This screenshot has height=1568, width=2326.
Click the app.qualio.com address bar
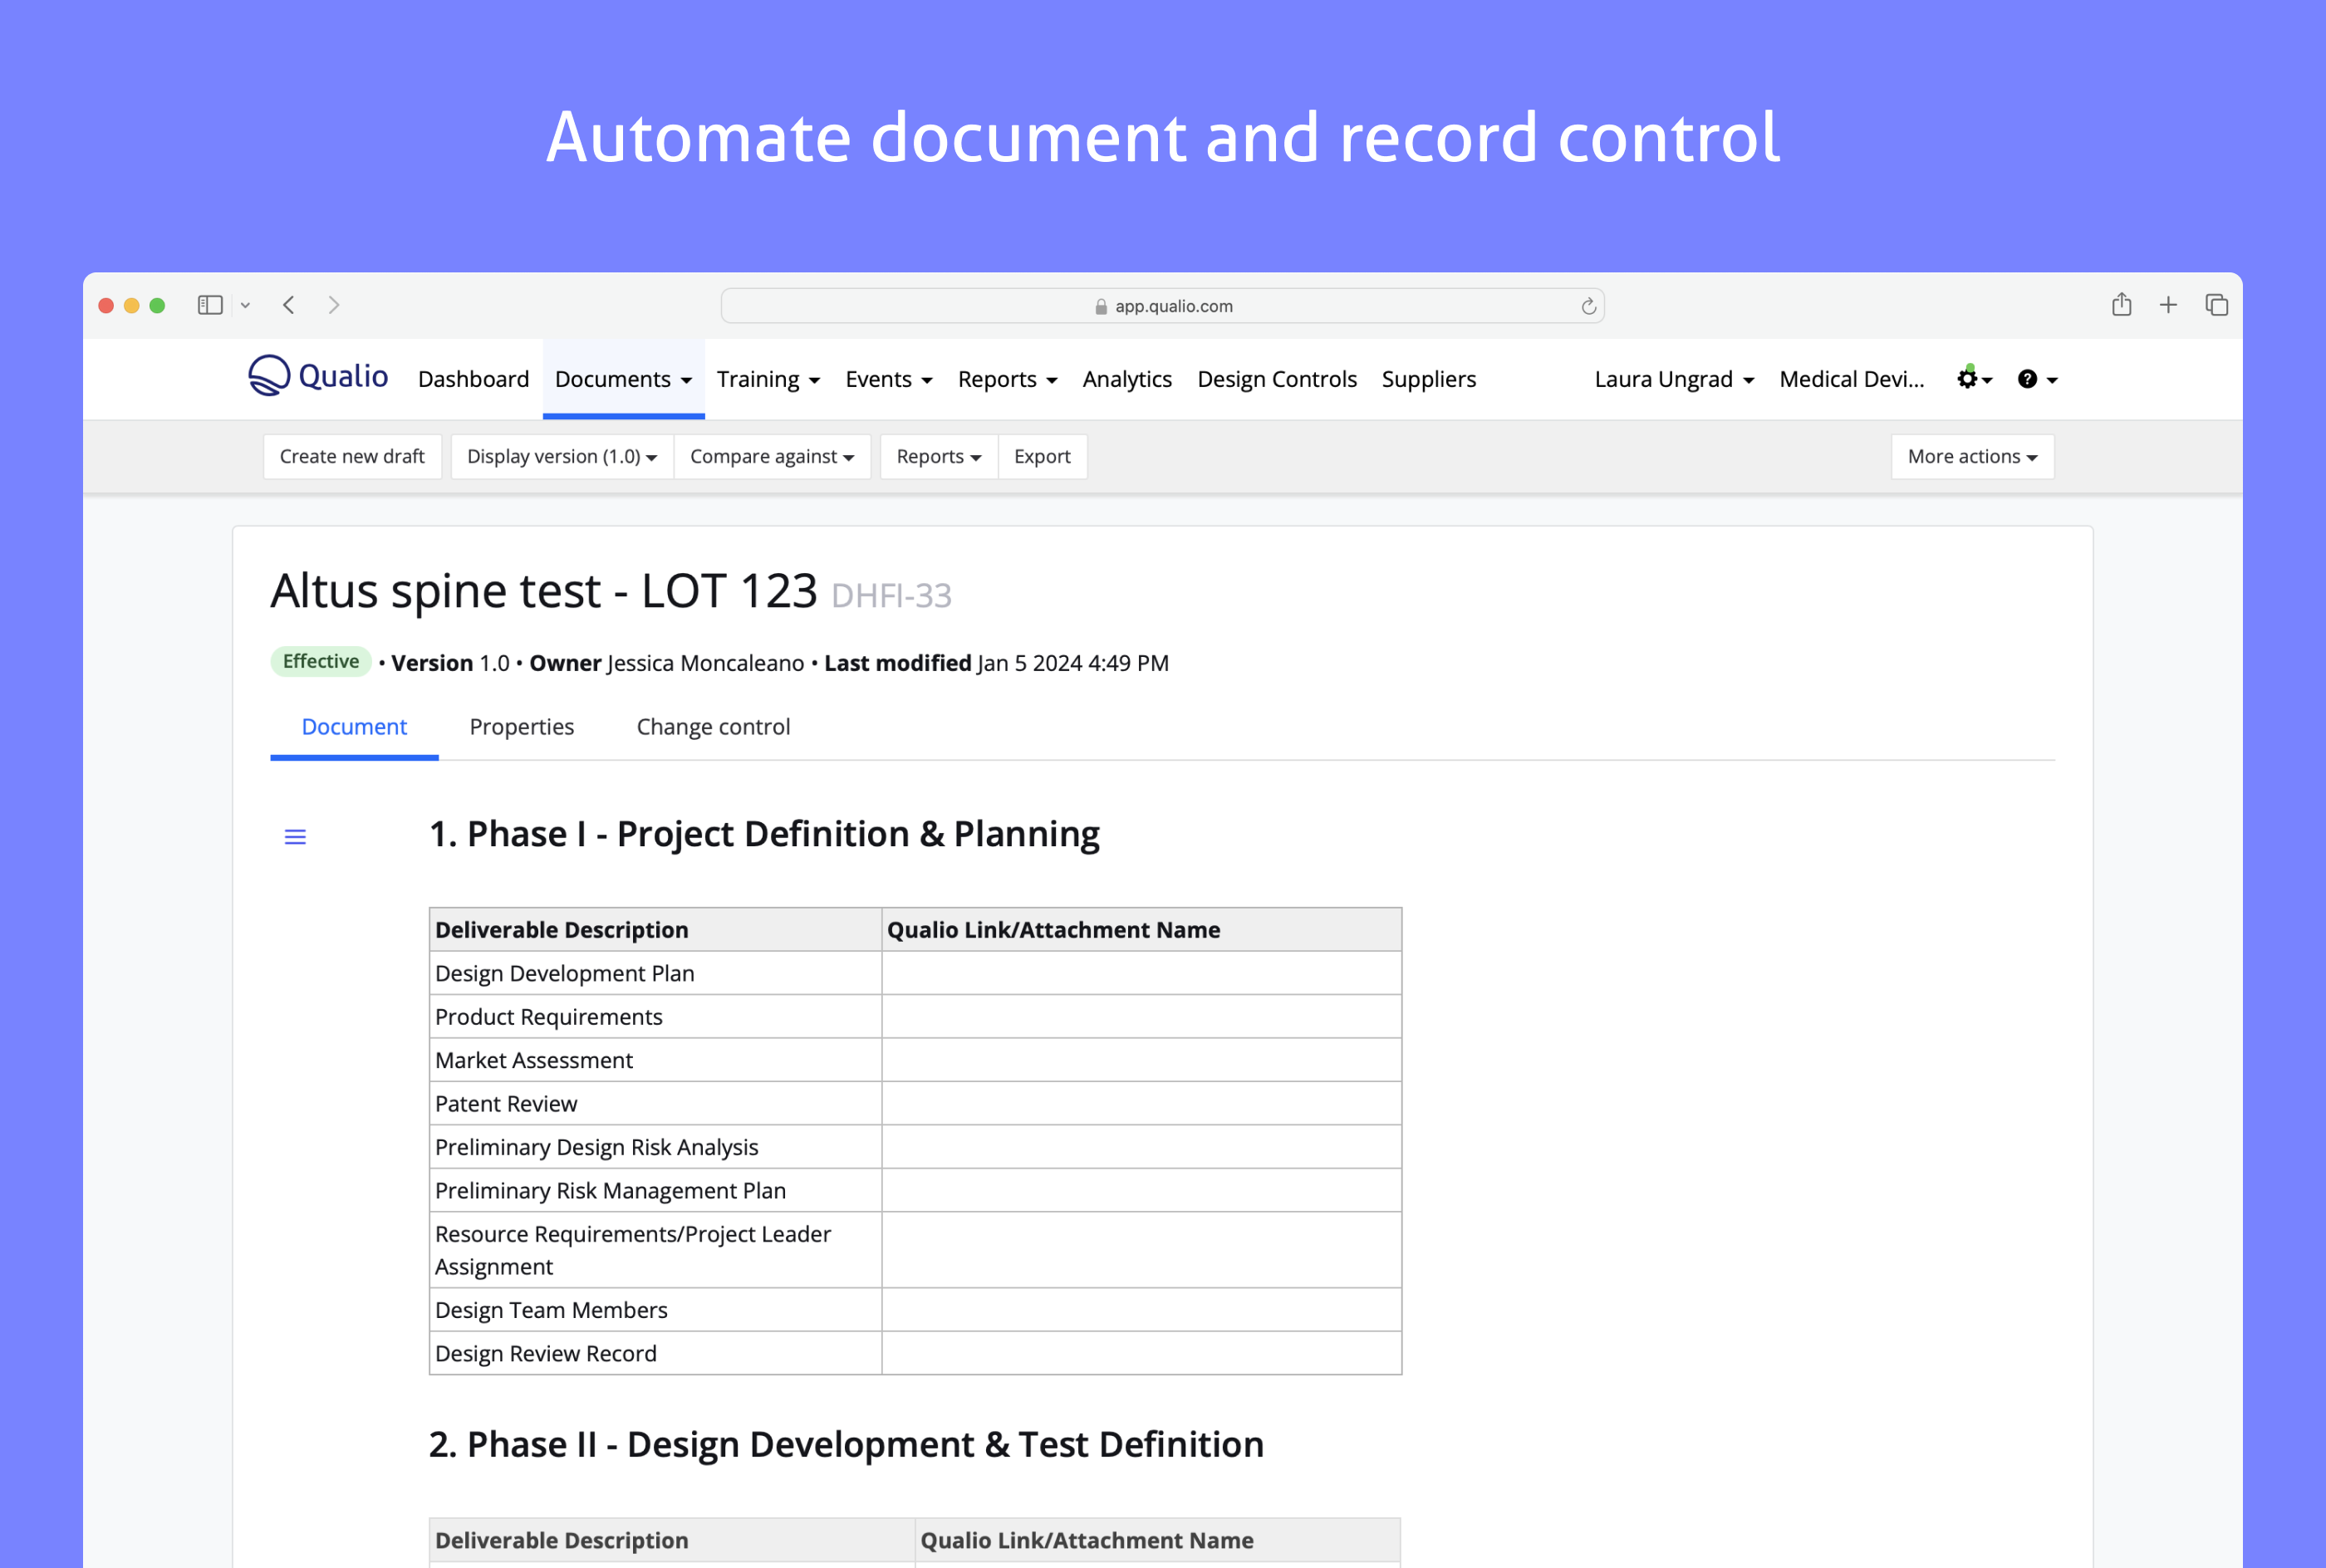(1162, 306)
